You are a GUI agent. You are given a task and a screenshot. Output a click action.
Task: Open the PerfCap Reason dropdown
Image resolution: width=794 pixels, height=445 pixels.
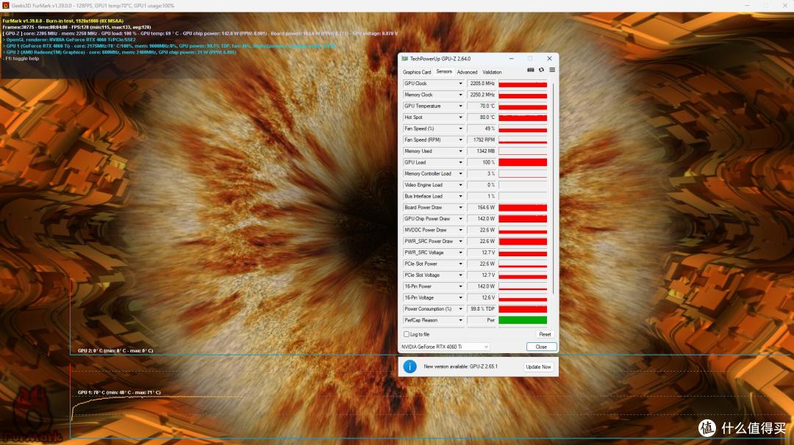[460, 320]
